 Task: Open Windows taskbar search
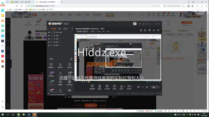pyautogui.click(x=8, y=115)
